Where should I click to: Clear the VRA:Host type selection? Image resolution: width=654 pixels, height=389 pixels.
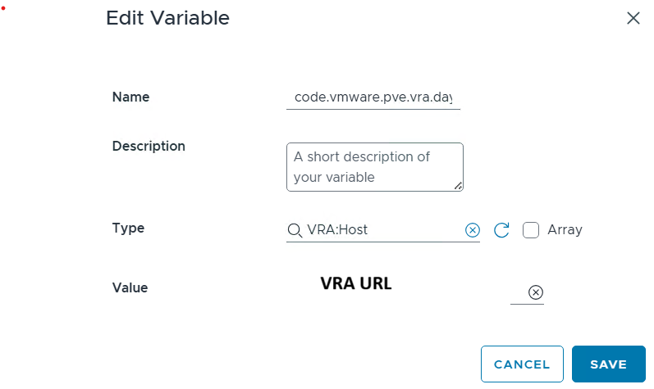(x=473, y=231)
